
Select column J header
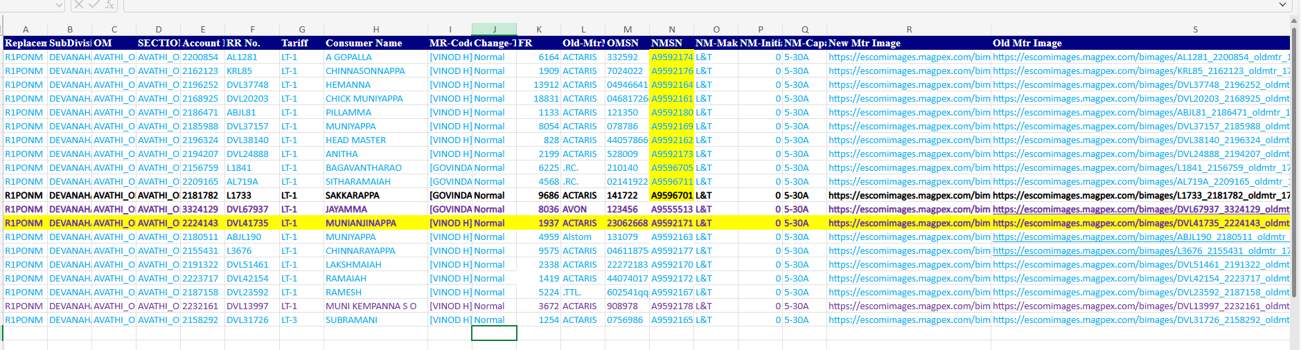point(494,29)
